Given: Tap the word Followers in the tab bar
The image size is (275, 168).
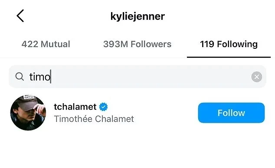Looking at the screenshot, I should pos(151,44).
